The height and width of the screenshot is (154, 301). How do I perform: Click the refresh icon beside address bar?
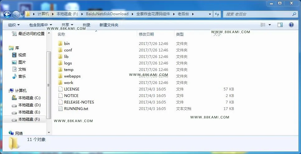(217, 14)
